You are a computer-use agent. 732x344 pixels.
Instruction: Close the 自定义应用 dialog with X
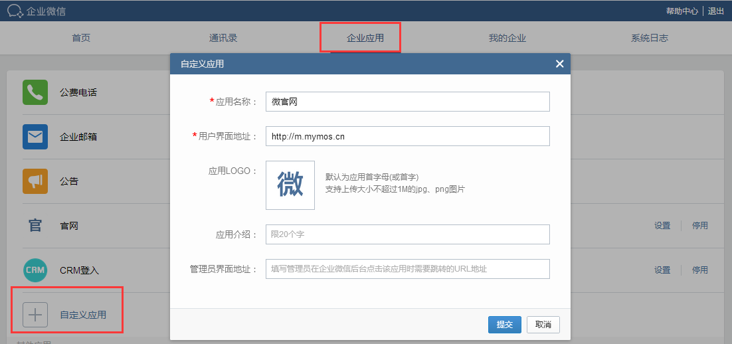click(559, 64)
